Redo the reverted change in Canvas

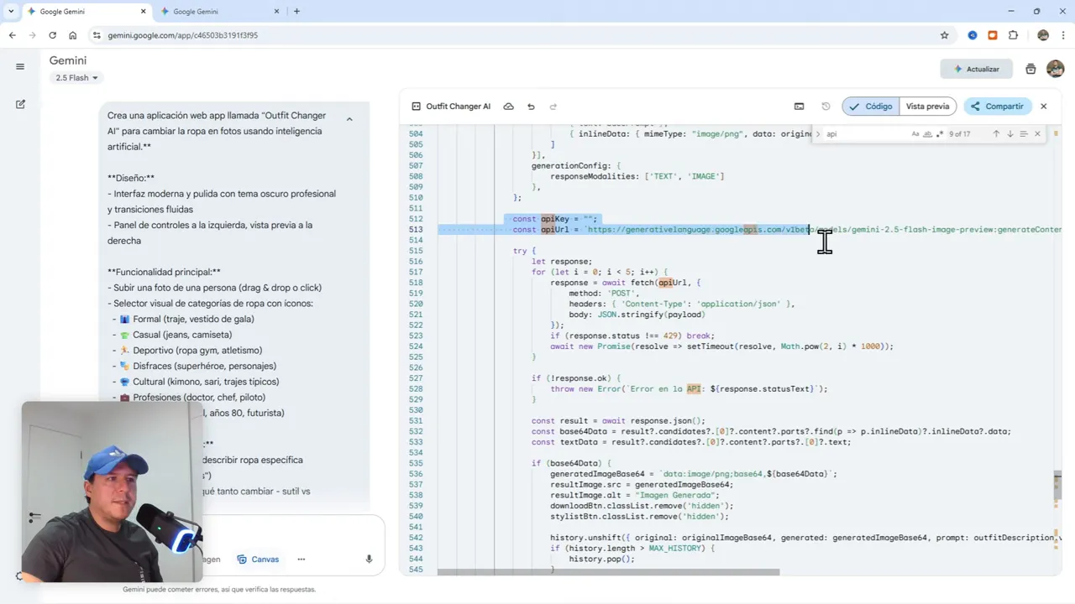tap(553, 107)
